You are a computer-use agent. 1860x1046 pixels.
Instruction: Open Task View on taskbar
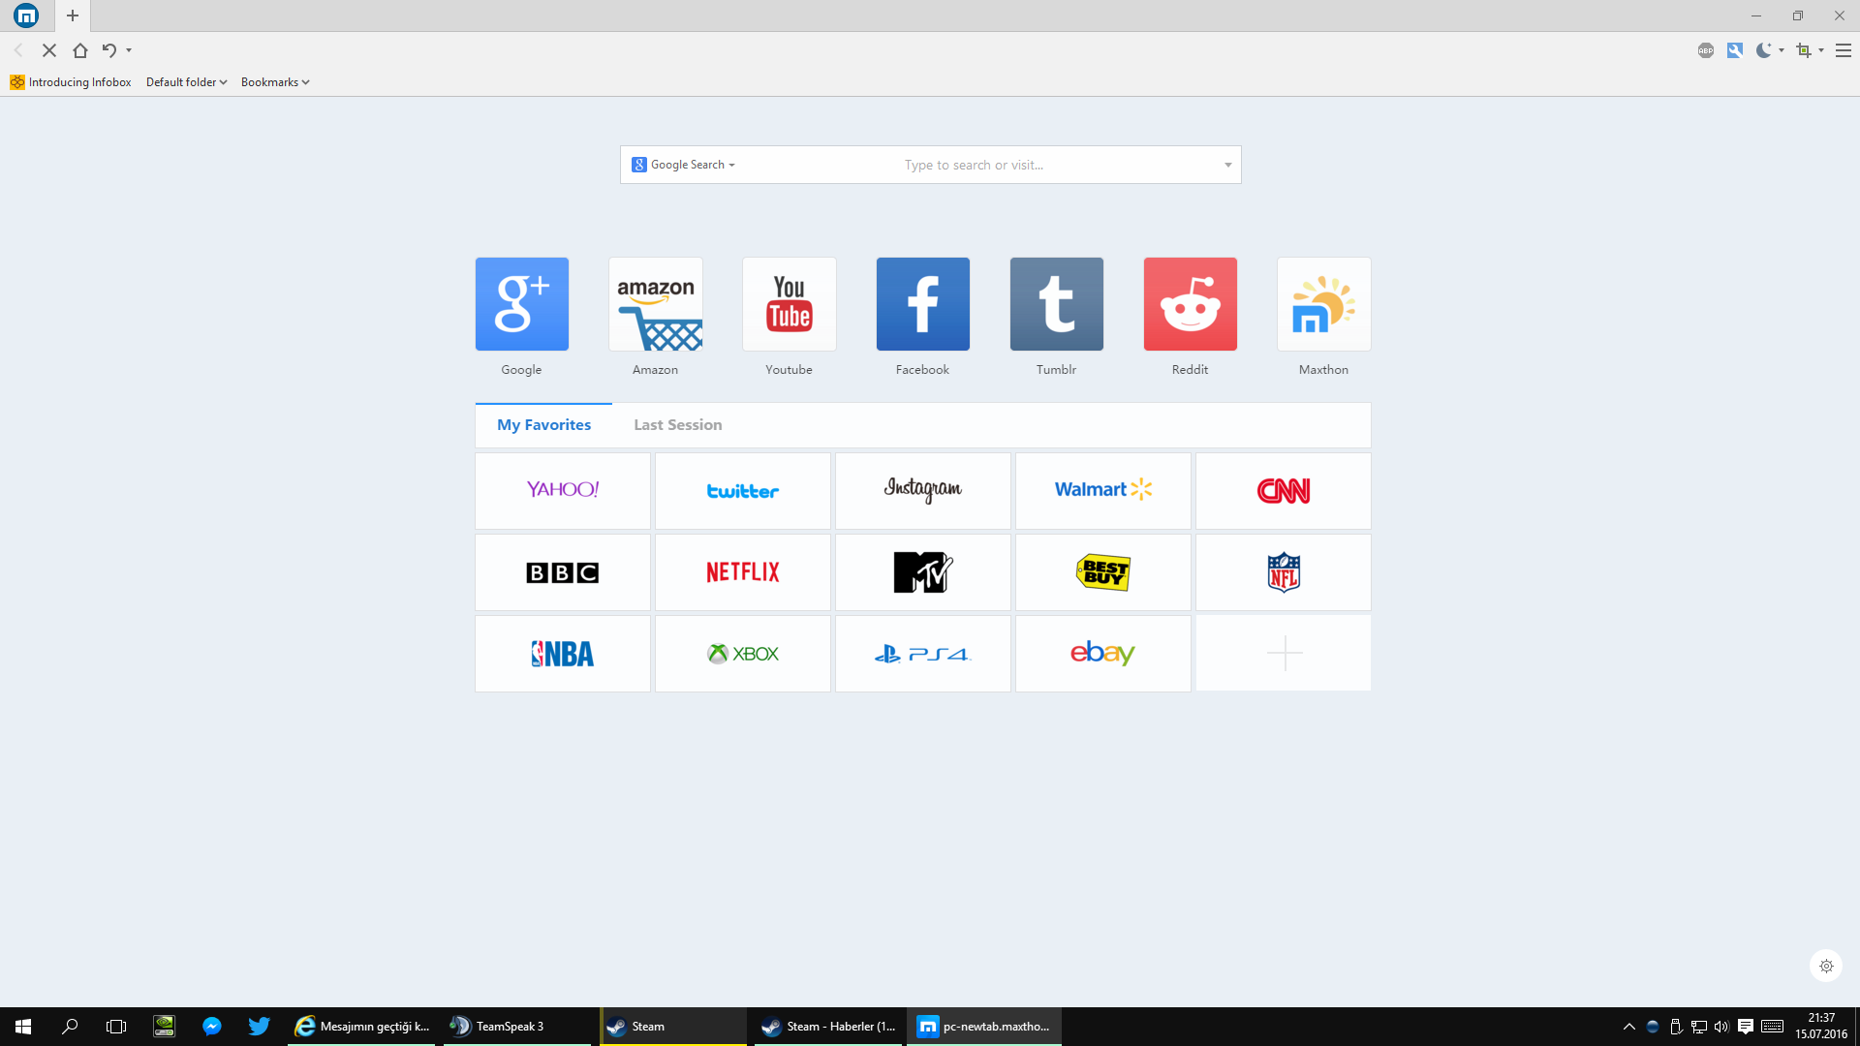(x=116, y=1027)
